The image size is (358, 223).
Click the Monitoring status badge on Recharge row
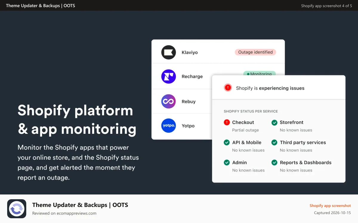pyautogui.click(x=260, y=73)
